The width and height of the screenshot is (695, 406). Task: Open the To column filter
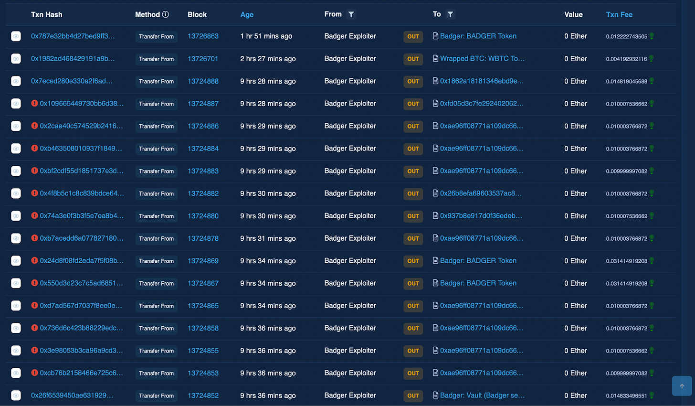click(x=450, y=14)
